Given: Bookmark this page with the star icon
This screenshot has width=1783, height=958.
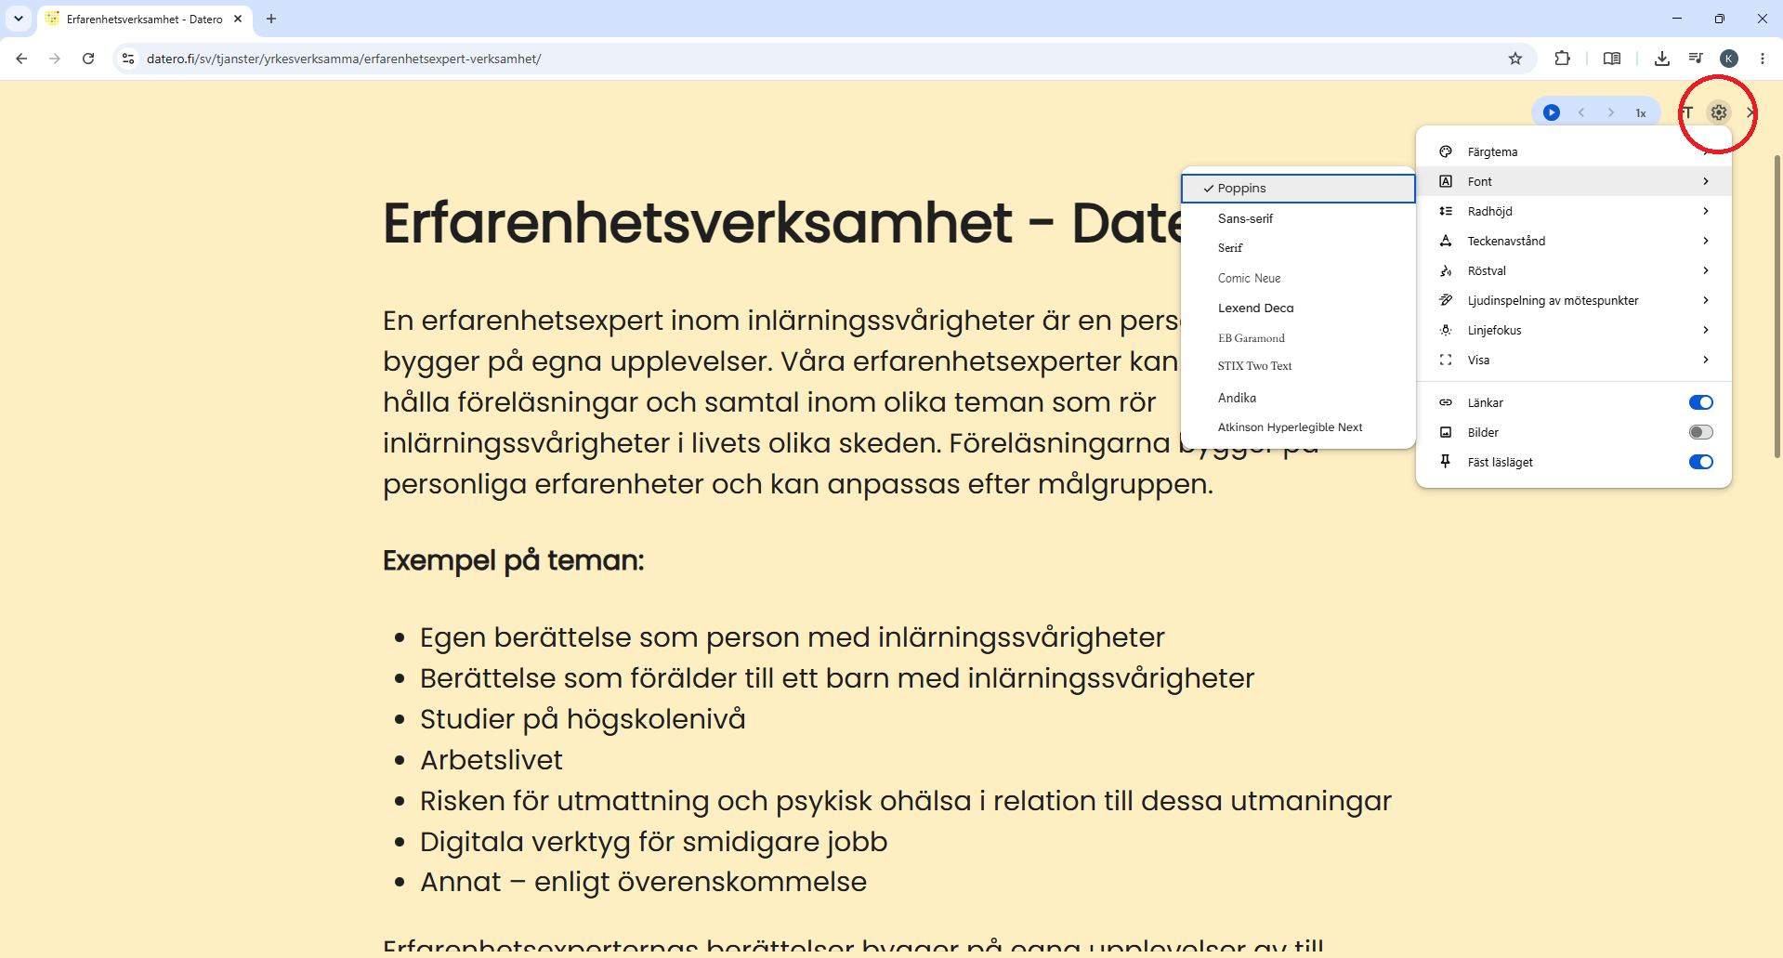Looking at the screenshot, I should pos(1515,59).
